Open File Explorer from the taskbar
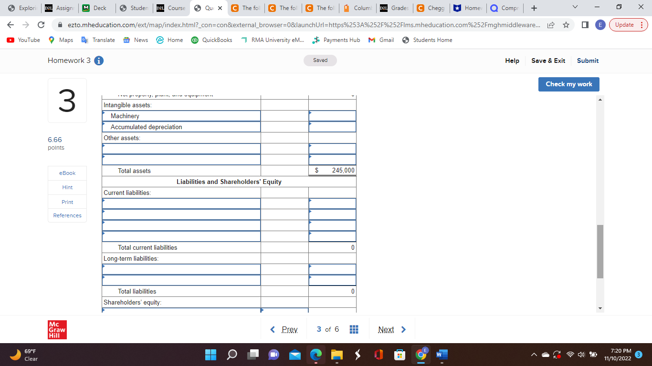The width and height of the screenshot is (652, 366). tap(337, 355)
